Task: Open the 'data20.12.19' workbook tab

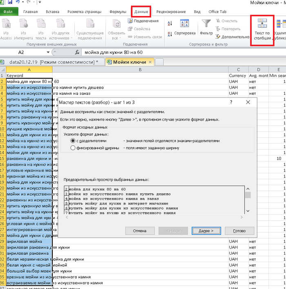Action: point(53,62)
